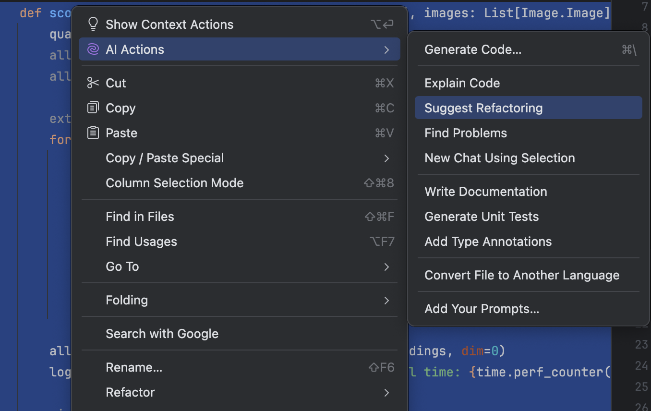Select Generate Unit Tests
Screen dimensions: 651x411
pos(482,217)
